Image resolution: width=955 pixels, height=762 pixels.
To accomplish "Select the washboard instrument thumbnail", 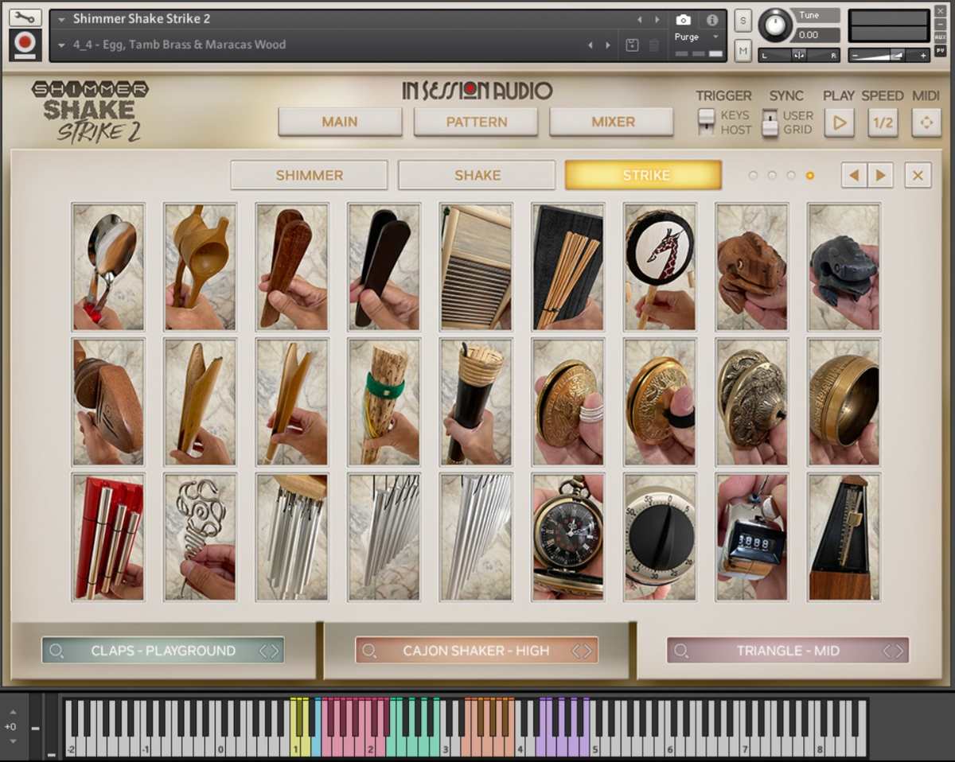I will [x=476, y=266].
